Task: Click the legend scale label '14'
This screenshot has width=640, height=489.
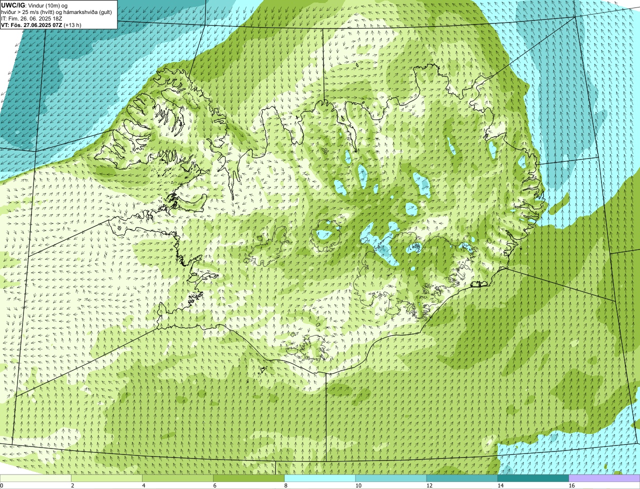Action: click(500, 485)
